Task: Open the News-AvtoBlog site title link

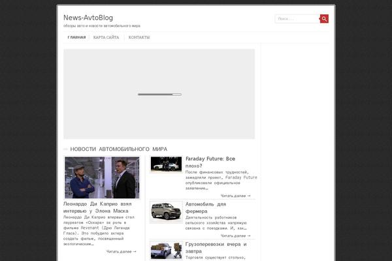Action: pyautogui.click(x=88, y=18)
